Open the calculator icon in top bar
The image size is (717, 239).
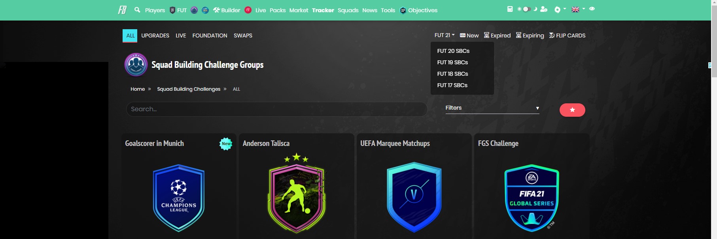coord(510,9)
